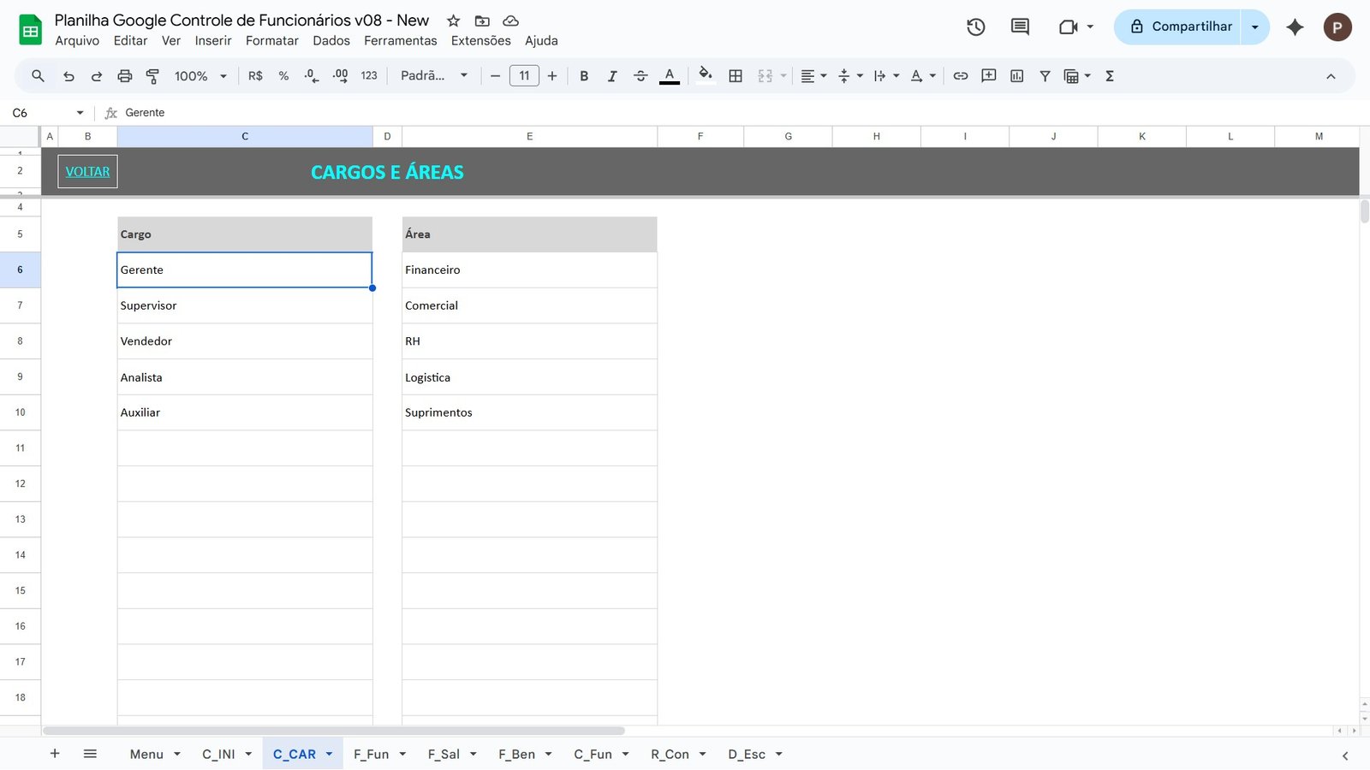Image resolution: width=1370 pixels, height=770 pixels.
Task: Open the Dados menu
Action: [x=331, y=40]
